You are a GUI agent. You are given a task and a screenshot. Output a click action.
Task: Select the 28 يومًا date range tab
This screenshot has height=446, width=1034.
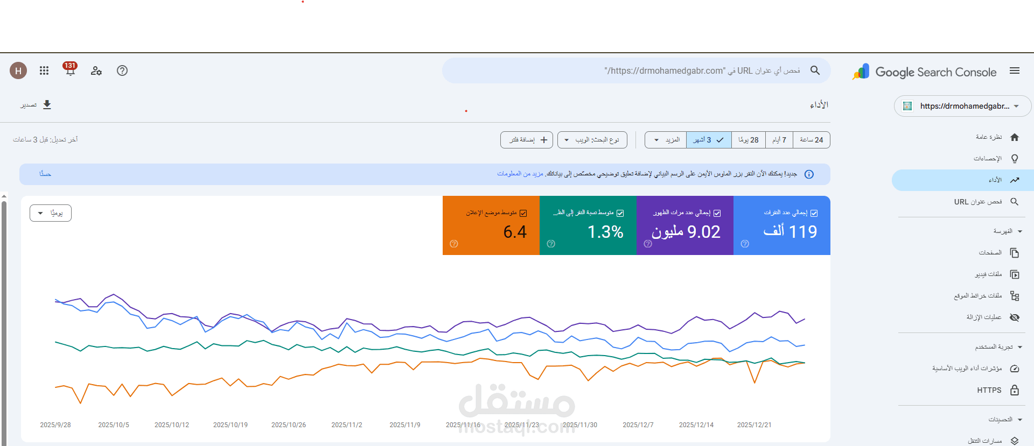(x=749, y=140)
